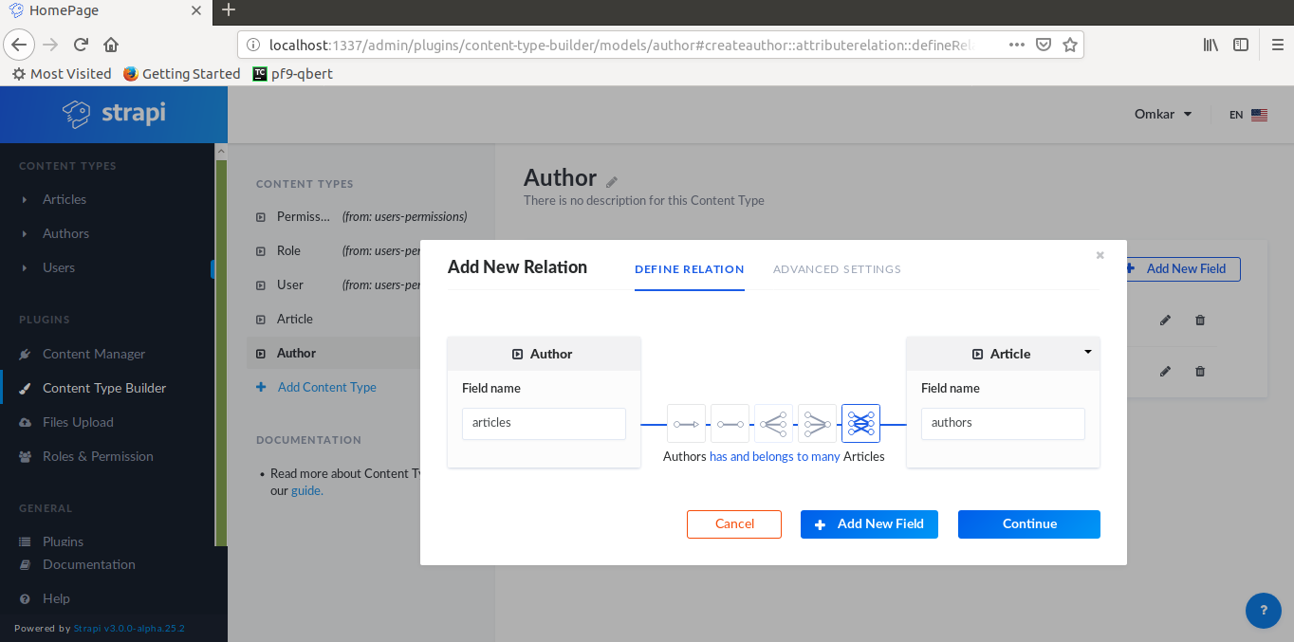Click the pencil icon beside Author title
The image size is (1294, 642).
click(611, 180)
